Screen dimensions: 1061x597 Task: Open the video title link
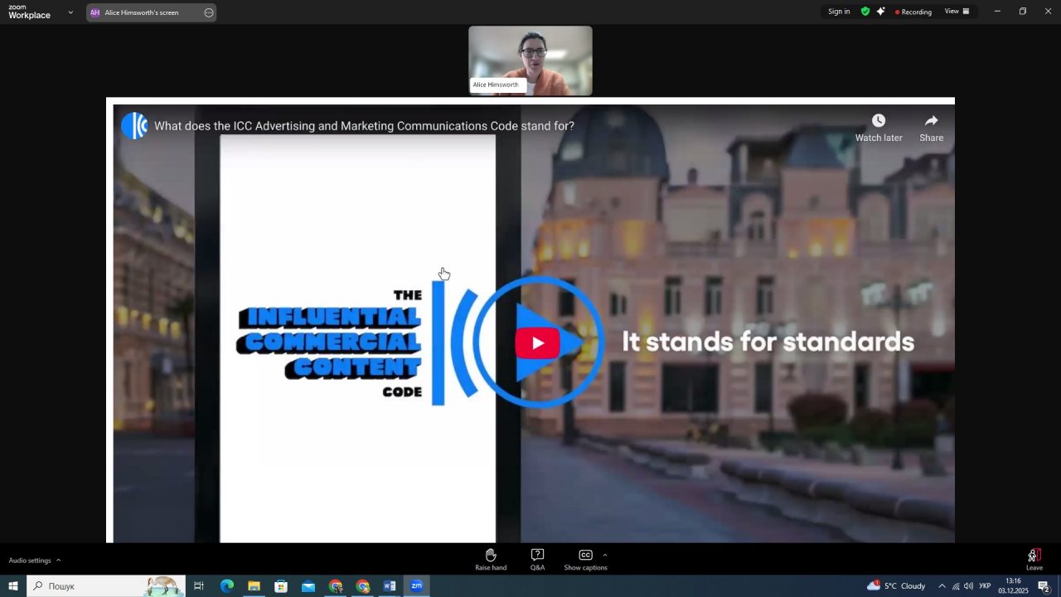[x=364, y=126]
